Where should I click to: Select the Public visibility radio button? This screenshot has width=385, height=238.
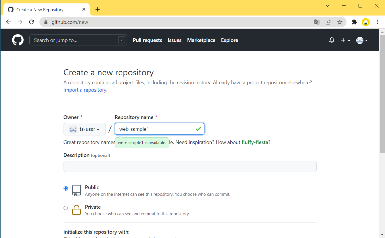66,189
